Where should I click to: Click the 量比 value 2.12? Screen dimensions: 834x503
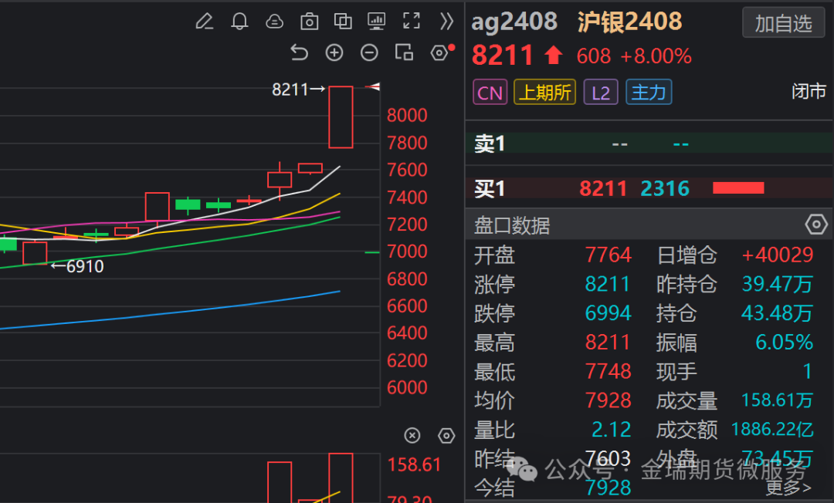[x=611, y=429]
